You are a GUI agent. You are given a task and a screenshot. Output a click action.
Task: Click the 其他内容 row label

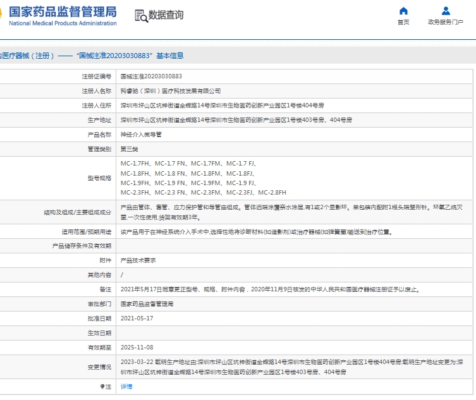tap(100, 275)
